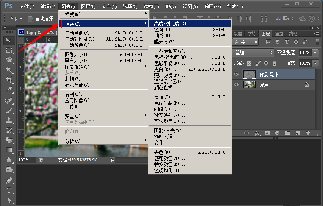This screenshot has height=206, width=323.
Task: Open the 叠加 blend mode dropdown
Action: [x=253, y=53]
